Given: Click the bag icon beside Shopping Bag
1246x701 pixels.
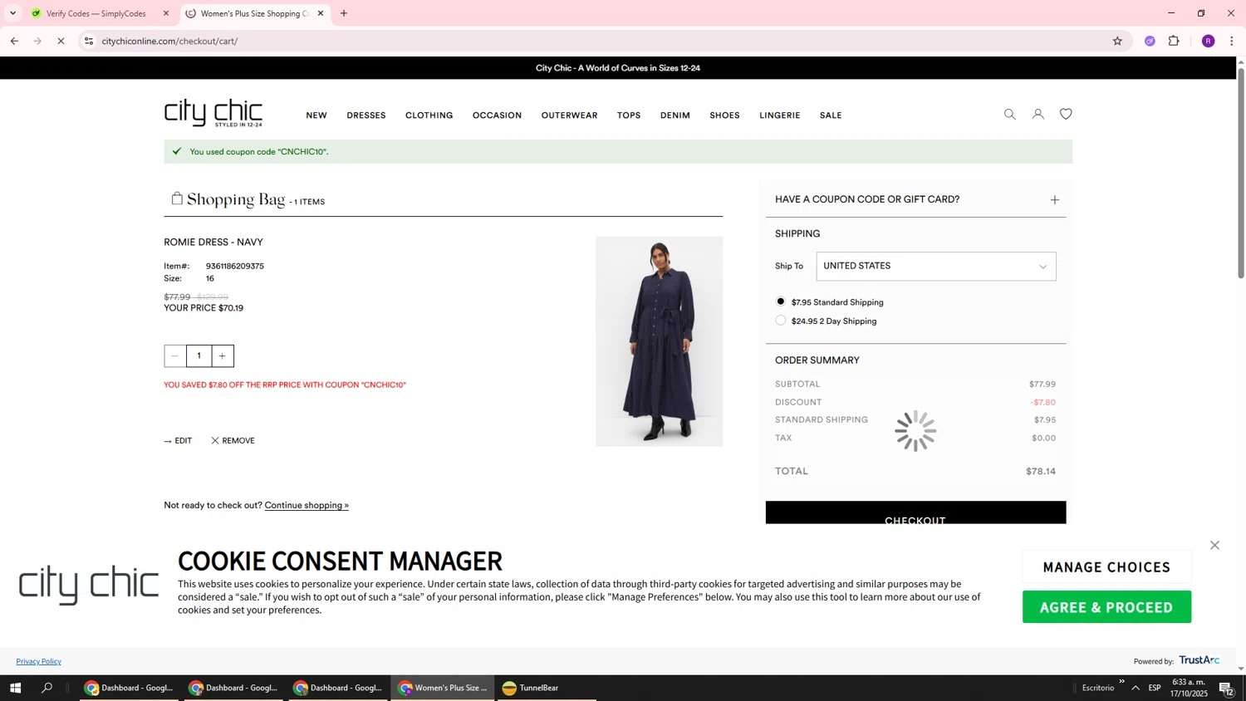Looking at the screenshot, I should coord(177,199).
